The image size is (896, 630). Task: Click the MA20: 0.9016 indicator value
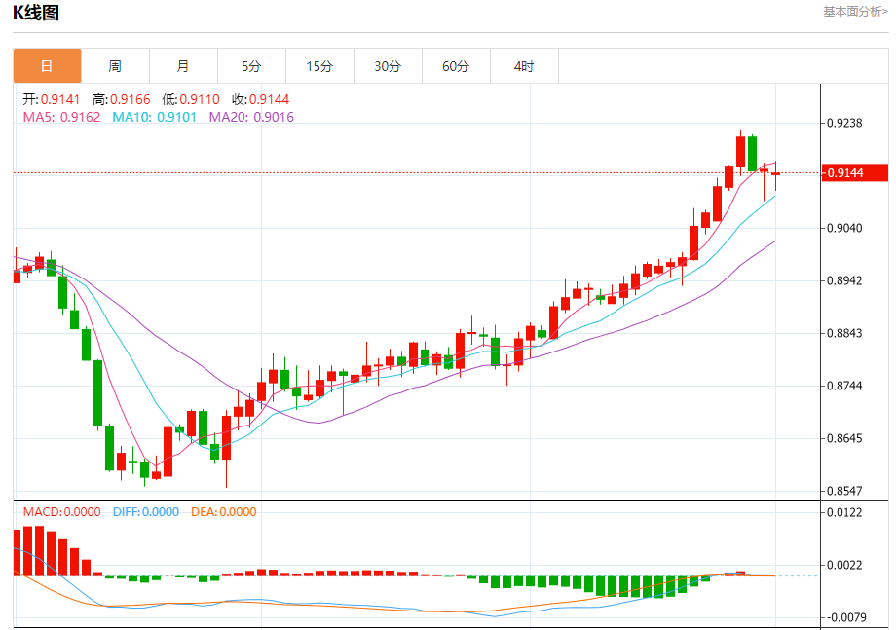[251, 117]
